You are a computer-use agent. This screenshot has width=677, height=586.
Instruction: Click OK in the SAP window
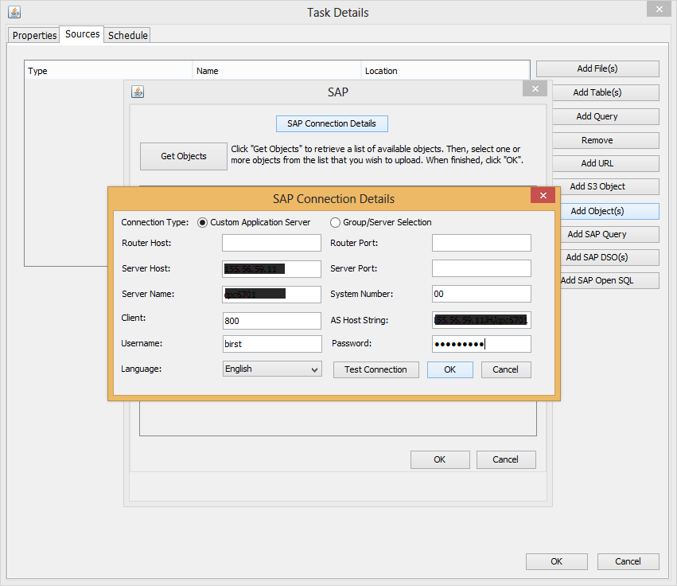point(439,460)
